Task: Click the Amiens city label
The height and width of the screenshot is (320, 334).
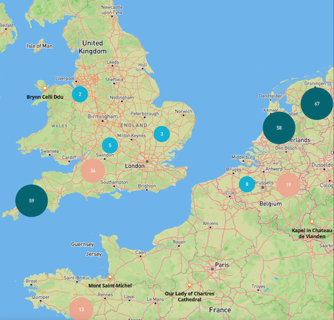Action: pos(210,223)
